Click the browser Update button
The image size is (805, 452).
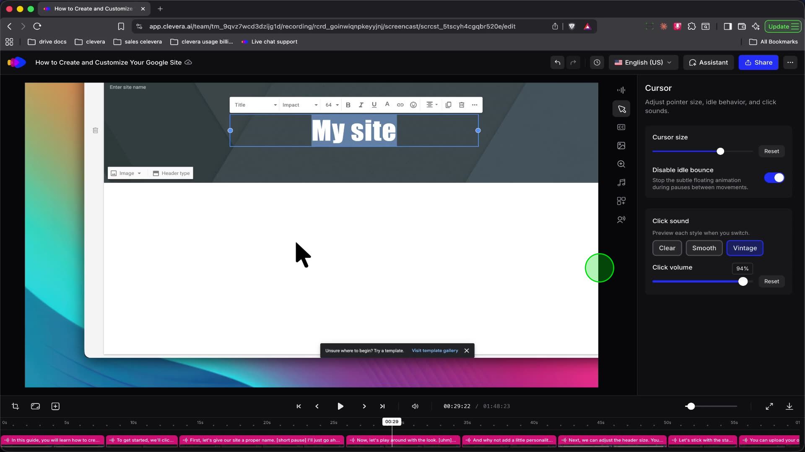click(x=783, y=26)
